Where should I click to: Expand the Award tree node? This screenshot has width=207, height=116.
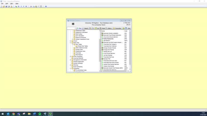pyautogui.click(x=70, y=41)
